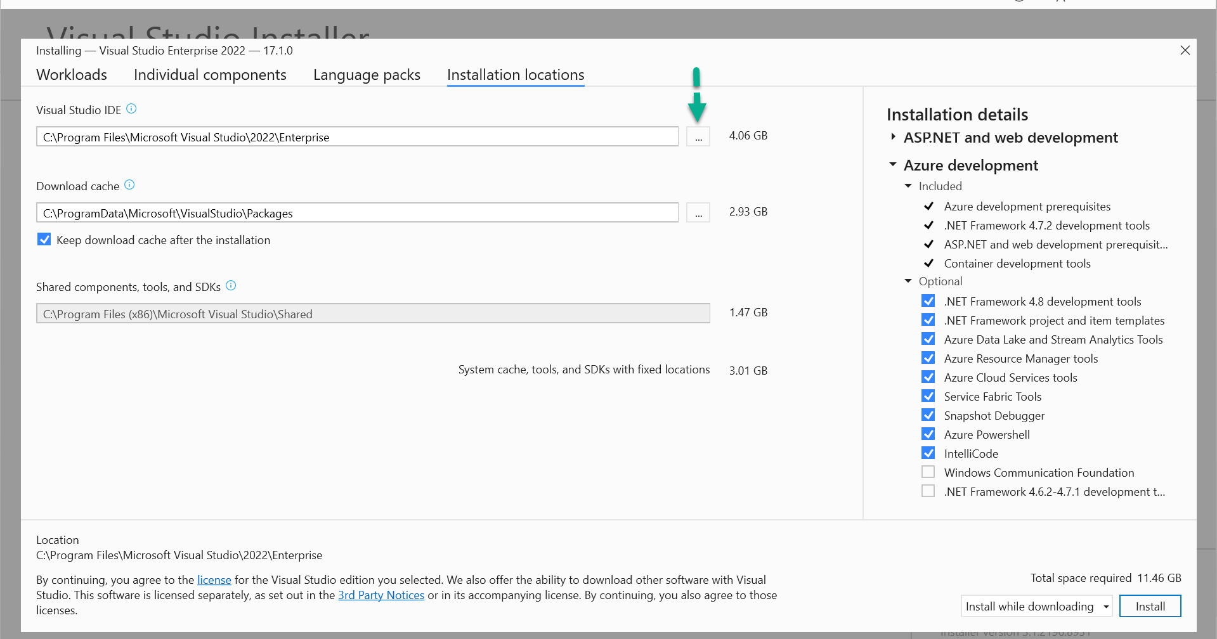Open the Individual components tab
The height and width of the screenshot is (639, 1217).
pos(210,74)
